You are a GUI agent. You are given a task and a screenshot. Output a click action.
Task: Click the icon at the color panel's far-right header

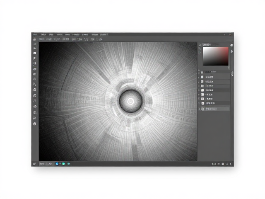coord(231,45)
